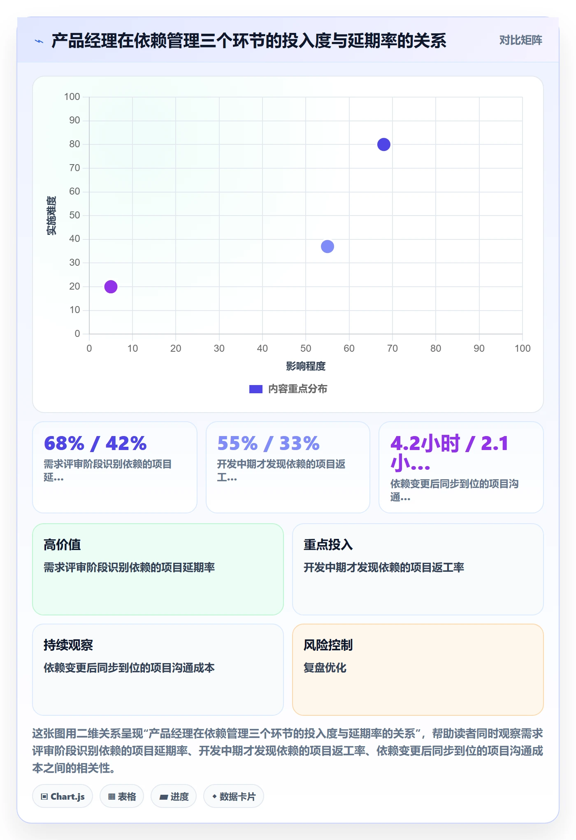Click the text 开发中期才发现依赖的项目返工率 in the 重点投入 card
Image resolution: width=576 pixels, height=840 pixels.
click(384, 567)
